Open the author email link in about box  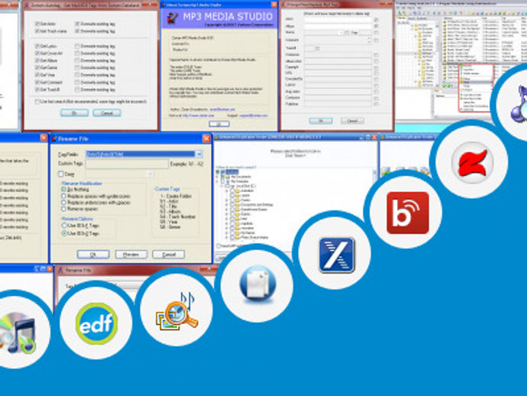[222, 109]
